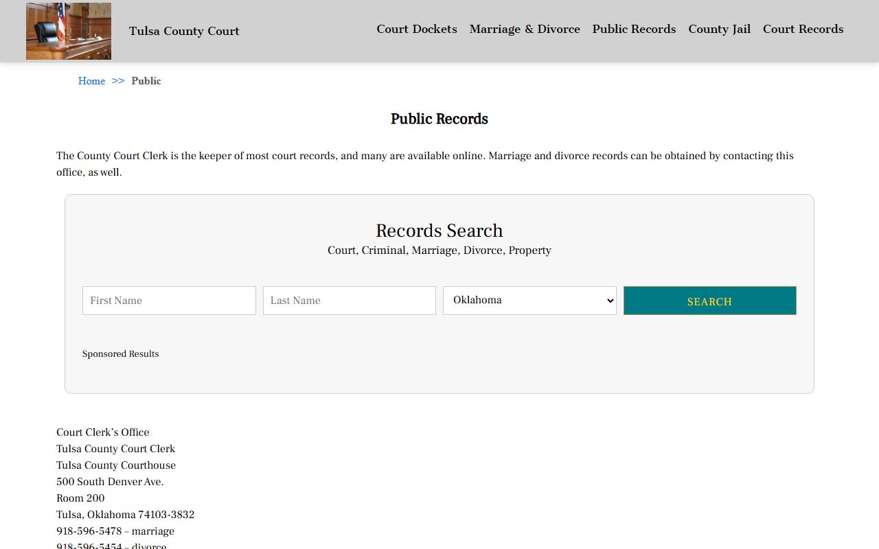
Task: Click the 500 South Denver Ave. address line
Action: pyautogui.click(x=110, y=482)
